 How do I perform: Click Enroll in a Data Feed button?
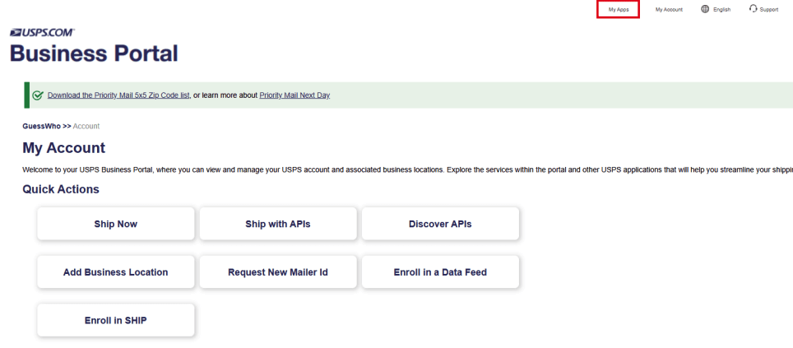(440, 272)
